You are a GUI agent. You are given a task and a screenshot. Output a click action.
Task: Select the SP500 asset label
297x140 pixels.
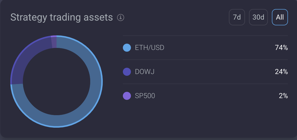145,96
